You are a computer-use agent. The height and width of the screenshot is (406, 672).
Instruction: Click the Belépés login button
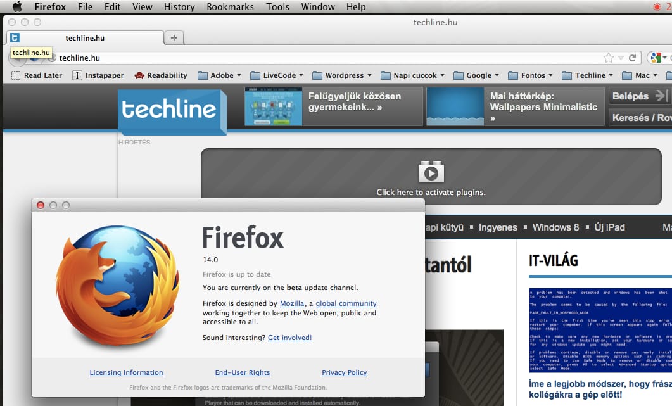[640, 96]
